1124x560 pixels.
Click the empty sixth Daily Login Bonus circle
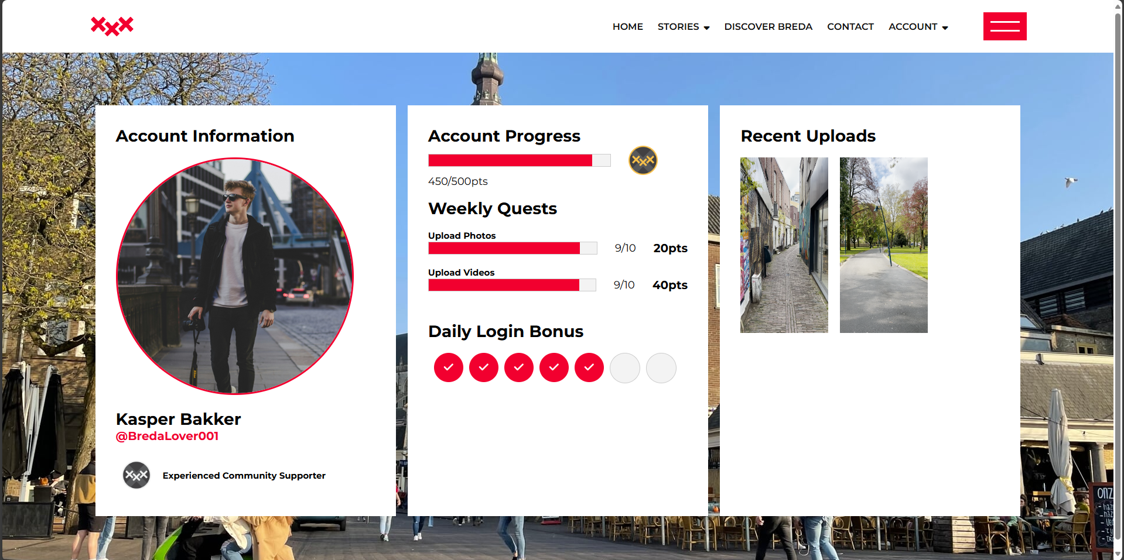624,367
